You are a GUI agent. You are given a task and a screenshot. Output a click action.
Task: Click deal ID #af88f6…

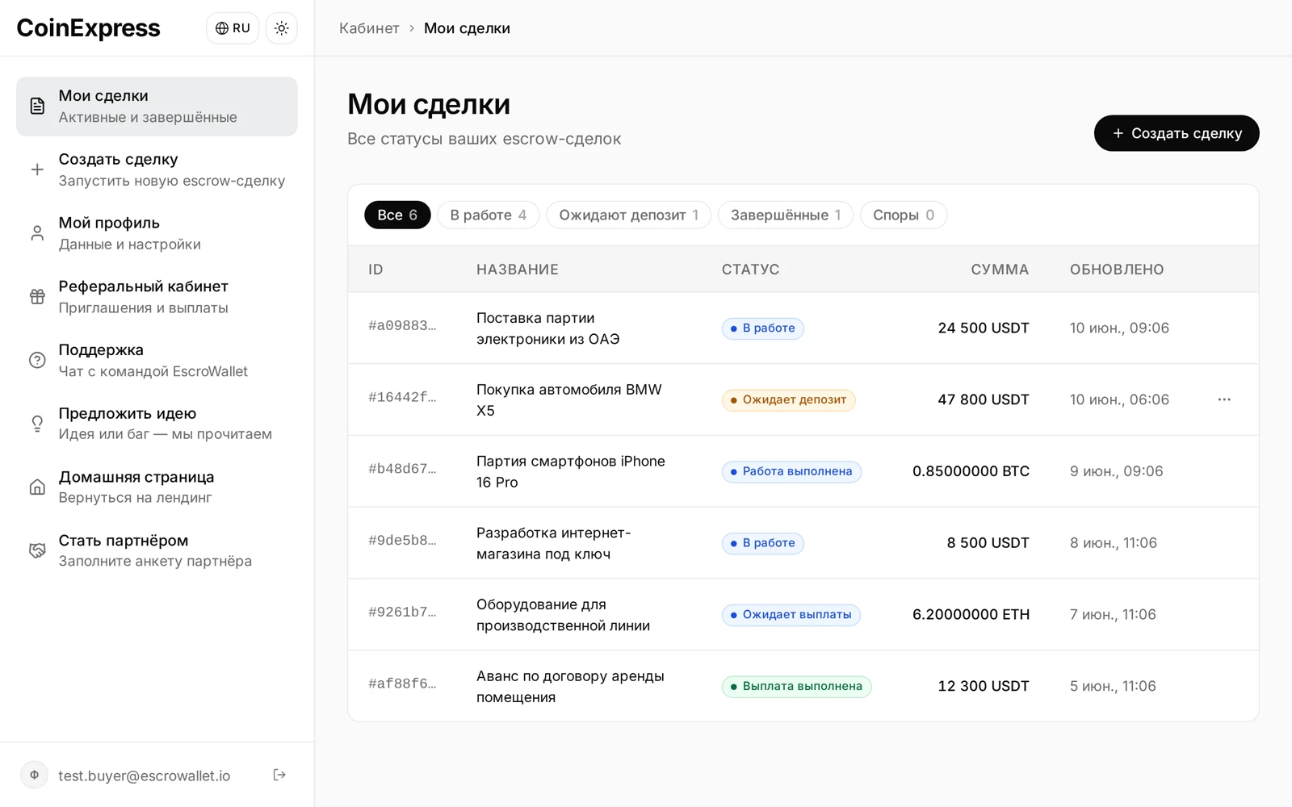click(x=402, y=684)
